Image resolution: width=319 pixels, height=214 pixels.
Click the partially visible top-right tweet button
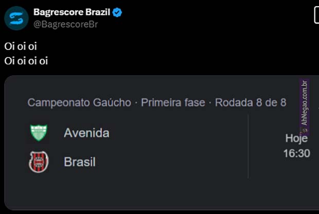click(x=316, y=15)
